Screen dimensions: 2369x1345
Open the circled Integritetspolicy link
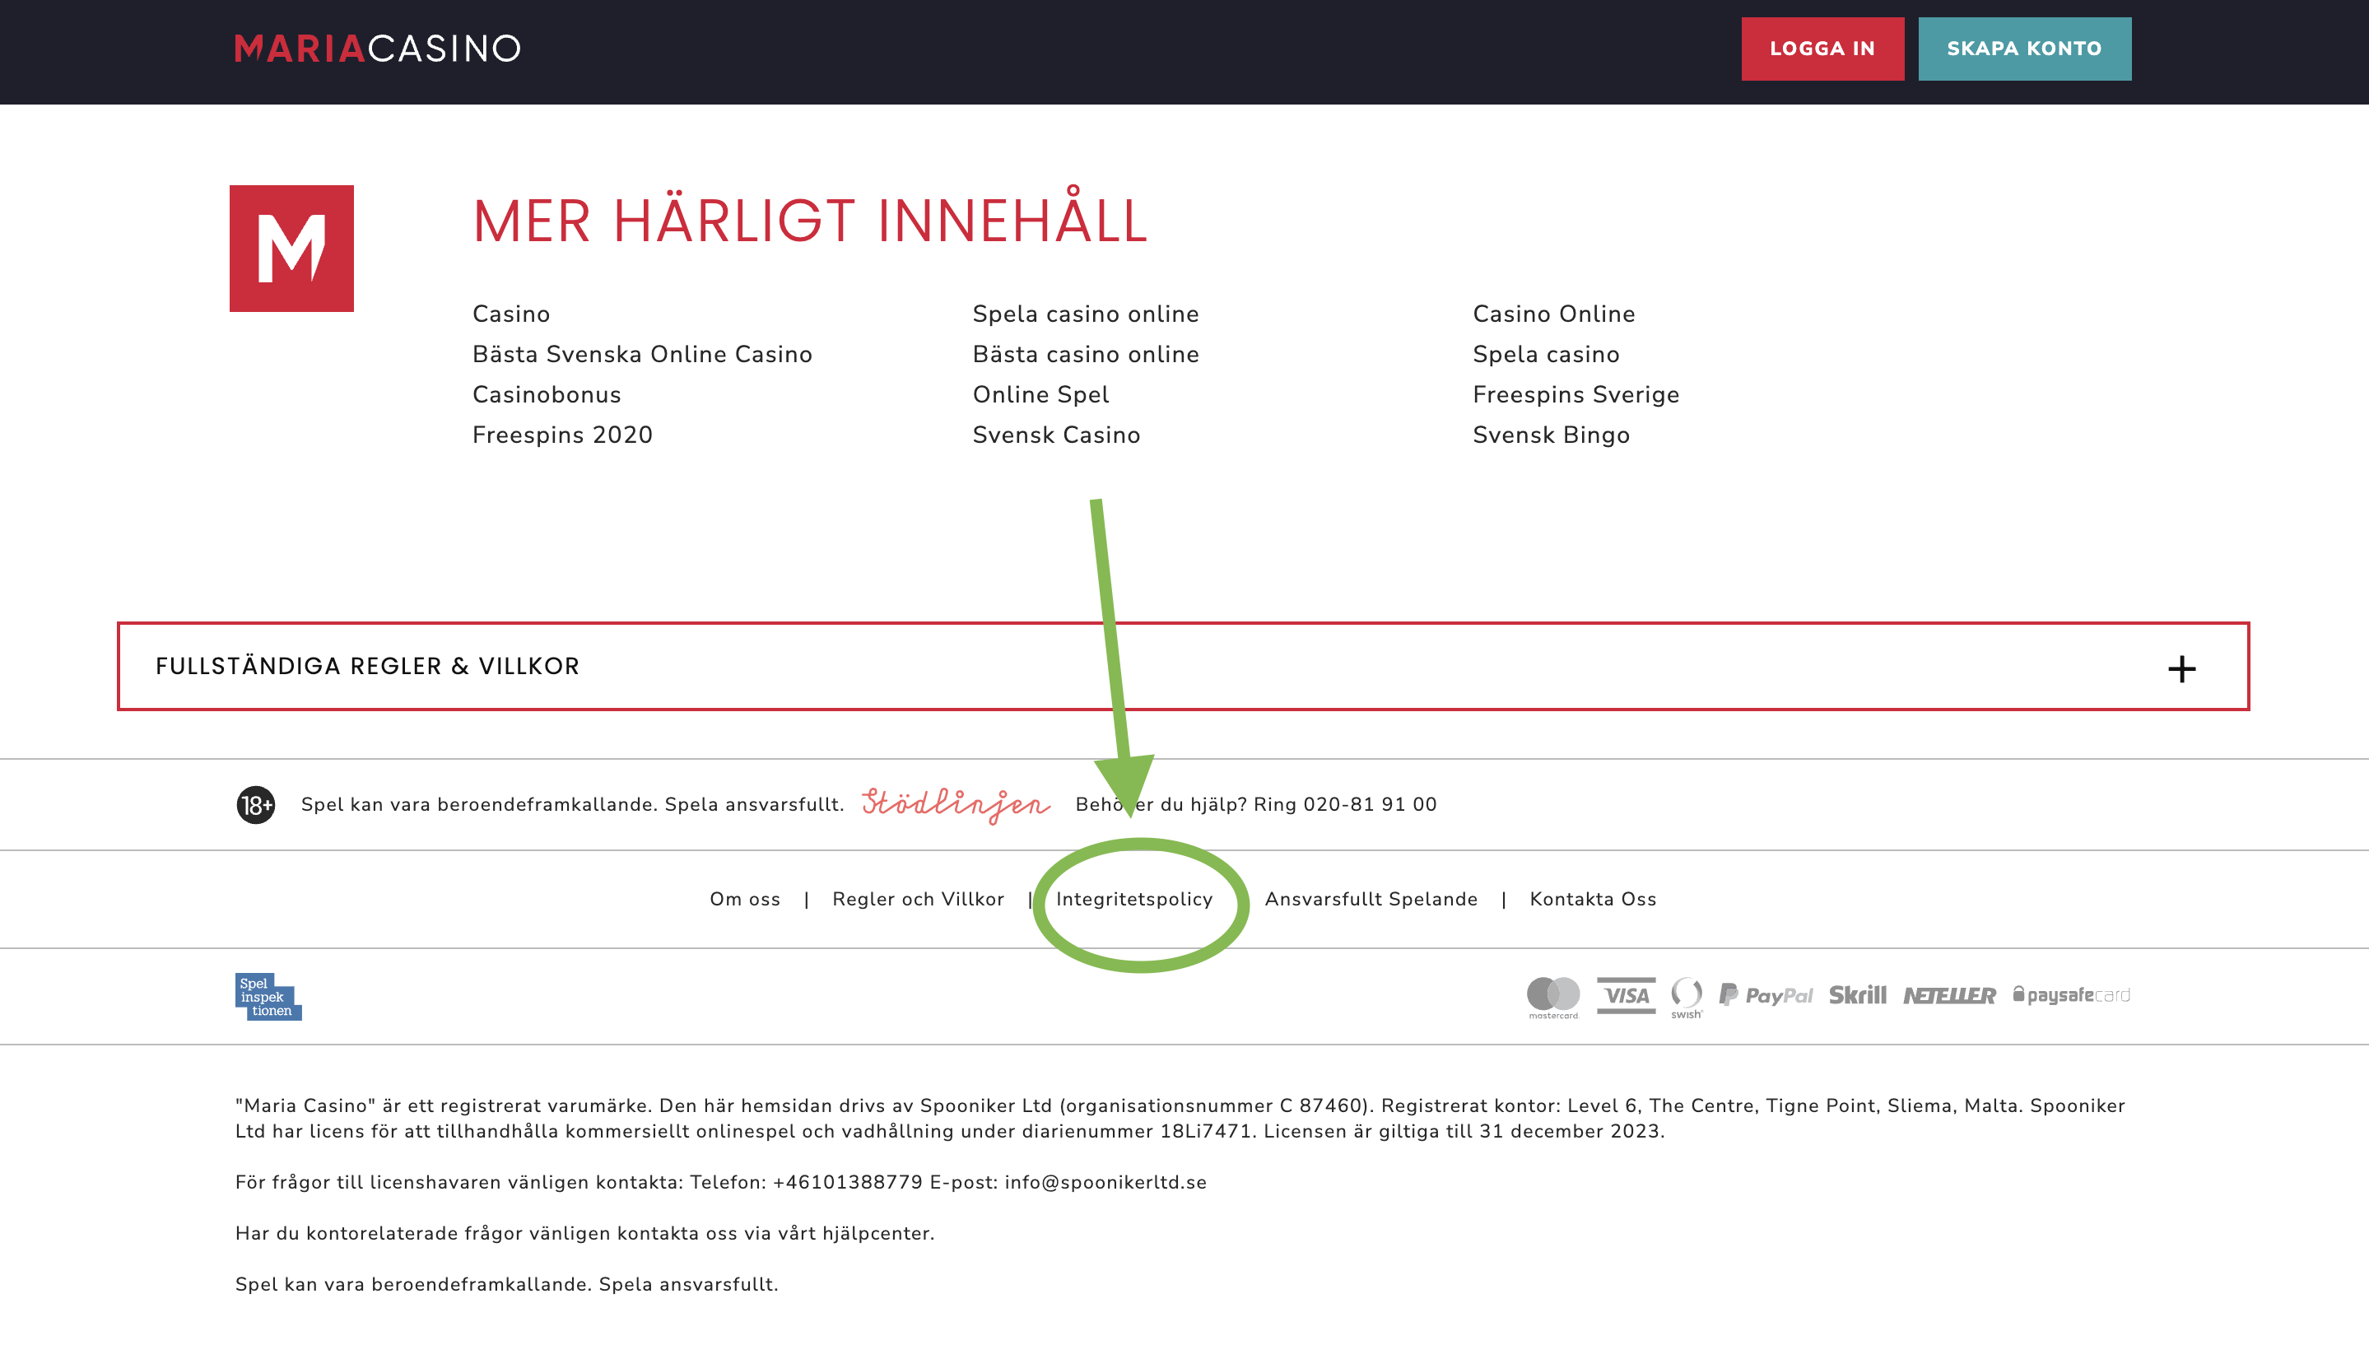(x=1136, y=898)
